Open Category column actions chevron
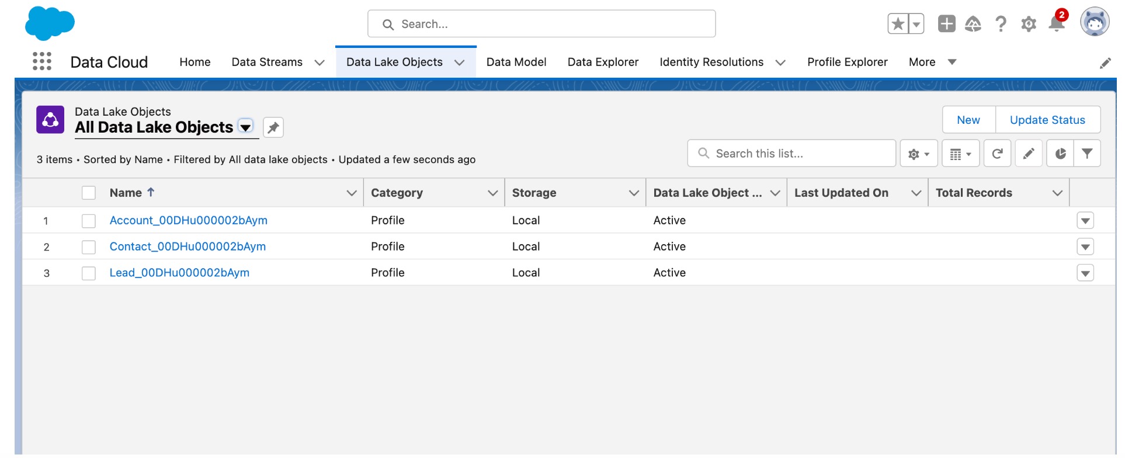Viewport: 1125px width, 458px height. coord(493,193)
